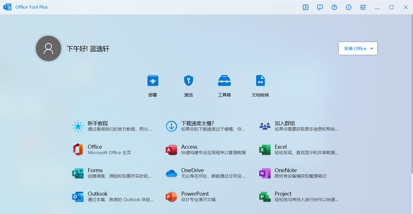
Task: Click the 新手教程 star icon
Action: [x=78, y=126]
